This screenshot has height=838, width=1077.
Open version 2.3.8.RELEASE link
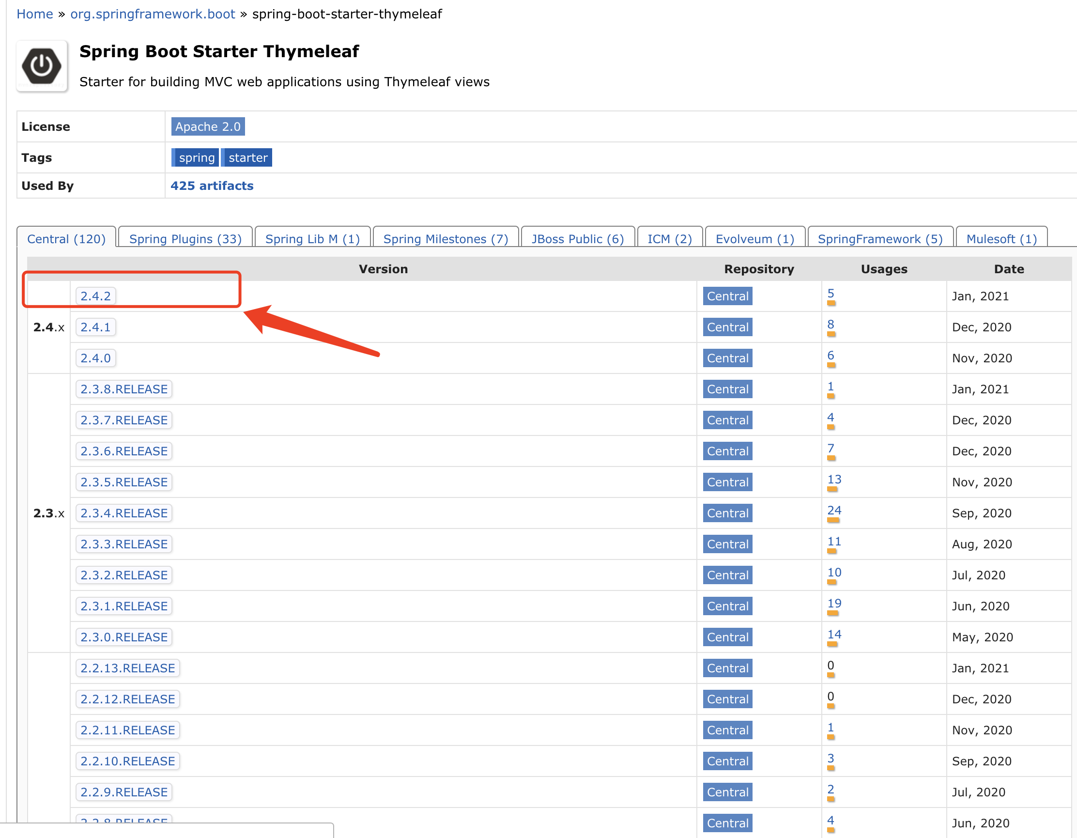pos(124,389)
